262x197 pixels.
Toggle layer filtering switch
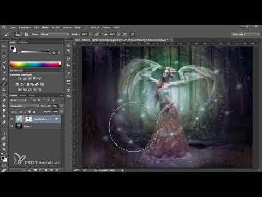pos(62,100)
